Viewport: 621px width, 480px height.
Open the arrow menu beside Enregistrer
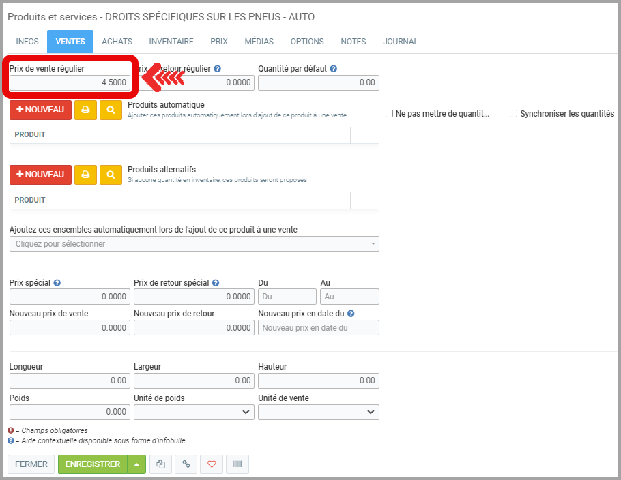coord(136,464)
